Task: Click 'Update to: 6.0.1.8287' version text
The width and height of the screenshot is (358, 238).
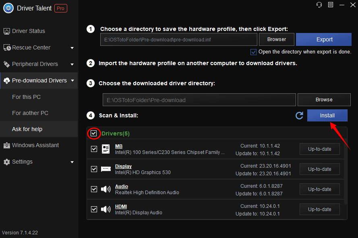Action: (x=259, y=193)
